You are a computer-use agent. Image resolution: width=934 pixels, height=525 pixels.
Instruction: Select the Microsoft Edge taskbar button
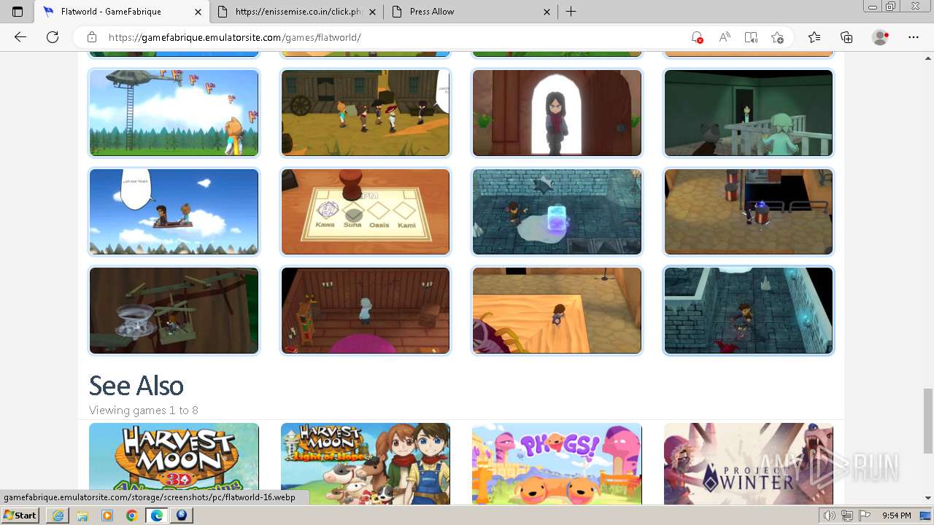pos(157,516)
